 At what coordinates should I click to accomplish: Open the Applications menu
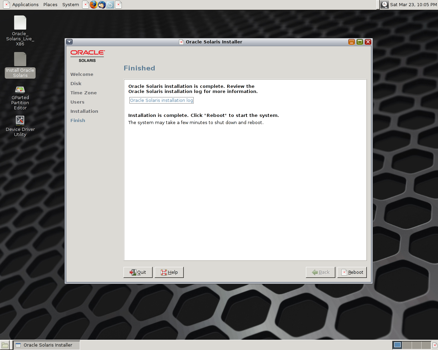pos(25,5)
